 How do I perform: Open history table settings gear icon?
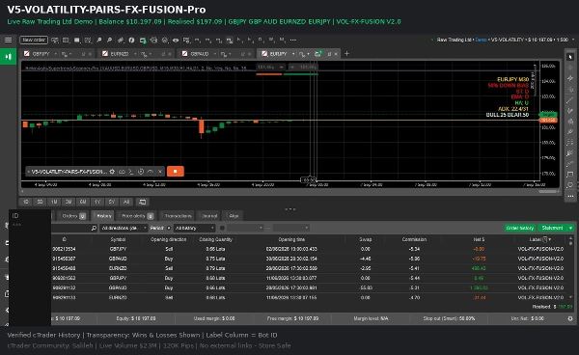[x=570, y=318]
